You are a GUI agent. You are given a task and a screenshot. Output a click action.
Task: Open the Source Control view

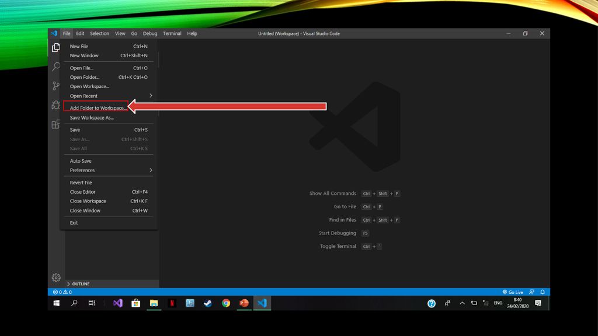pos(56,86)
